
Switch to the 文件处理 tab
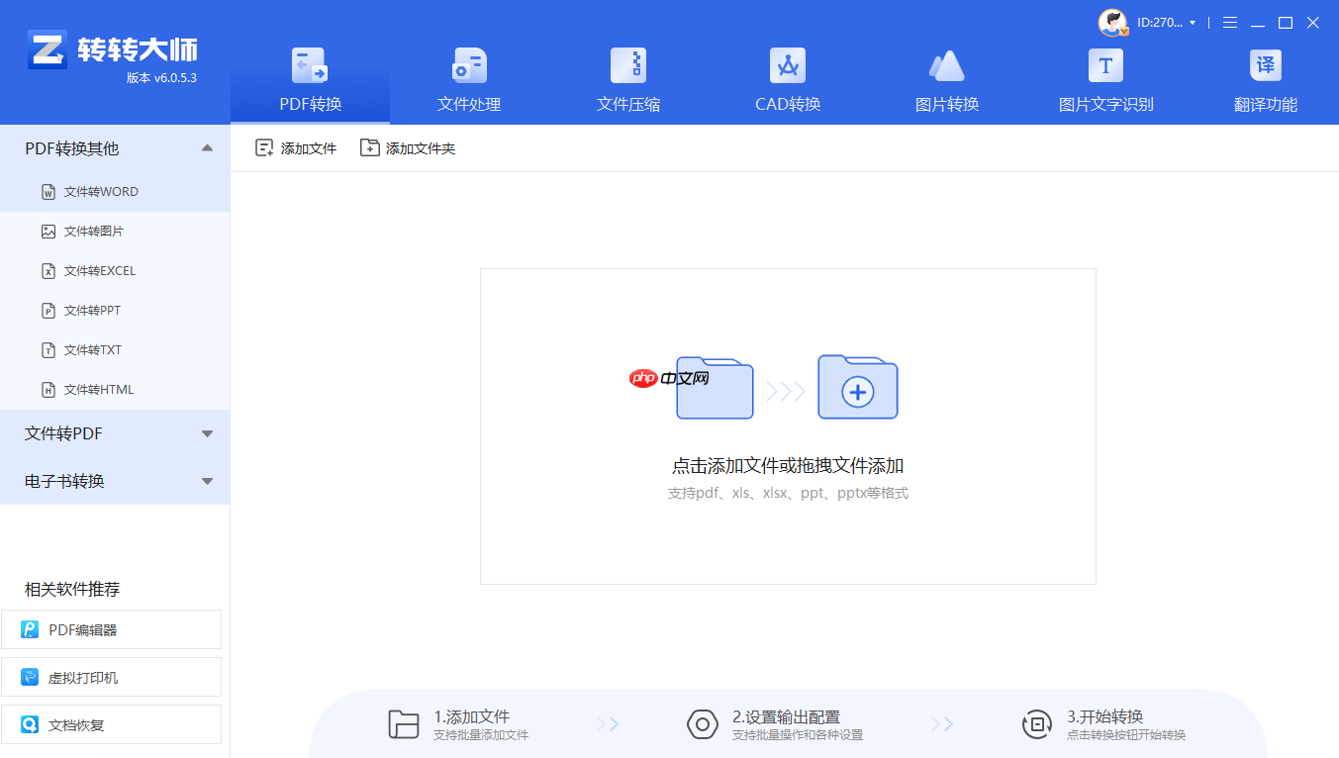point(467,79)
